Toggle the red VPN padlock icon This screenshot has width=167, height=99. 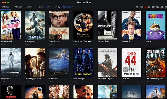pyautogui.click(x=145, y=7)
